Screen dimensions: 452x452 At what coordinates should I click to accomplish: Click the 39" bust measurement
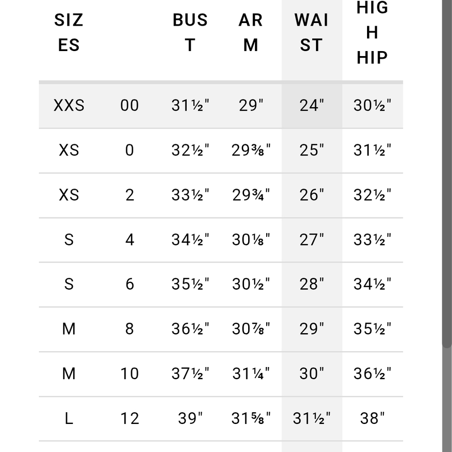[x=190, y=419]
